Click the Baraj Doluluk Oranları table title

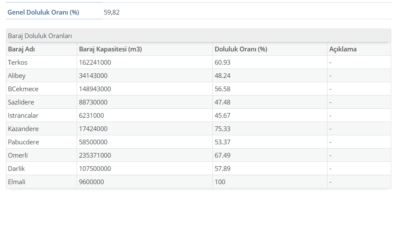pyautogui.click(x=40, y=36)
